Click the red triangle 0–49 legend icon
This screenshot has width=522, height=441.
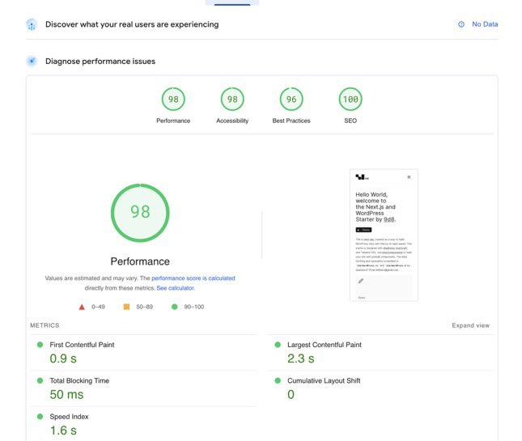(x=82, y=307)
